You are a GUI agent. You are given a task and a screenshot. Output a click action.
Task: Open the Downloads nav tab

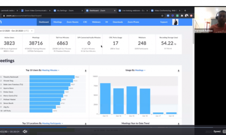118,22
